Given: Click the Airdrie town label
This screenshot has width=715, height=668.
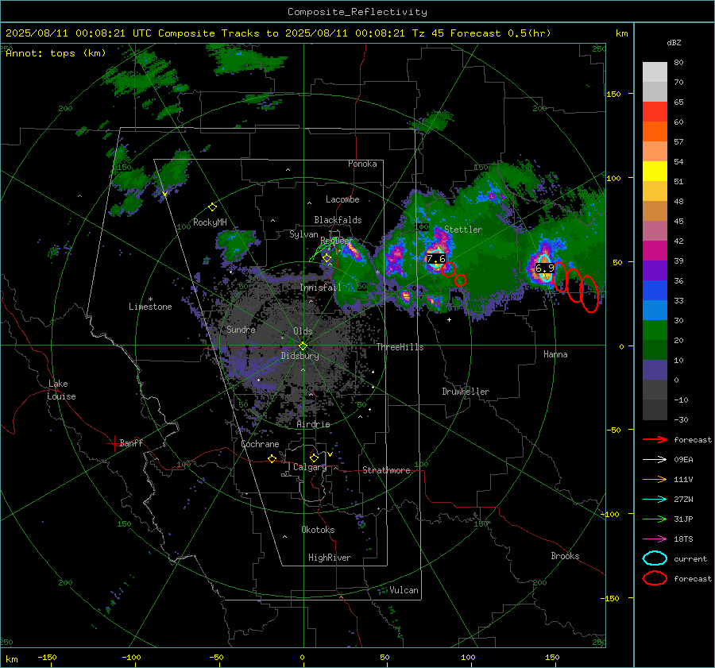Looking at the screenshot, I should click(313, 424).
